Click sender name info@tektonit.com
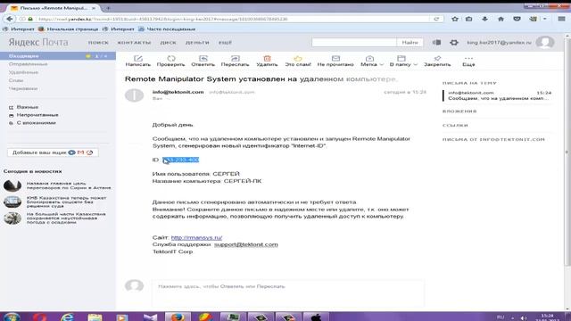 [178, 92]
